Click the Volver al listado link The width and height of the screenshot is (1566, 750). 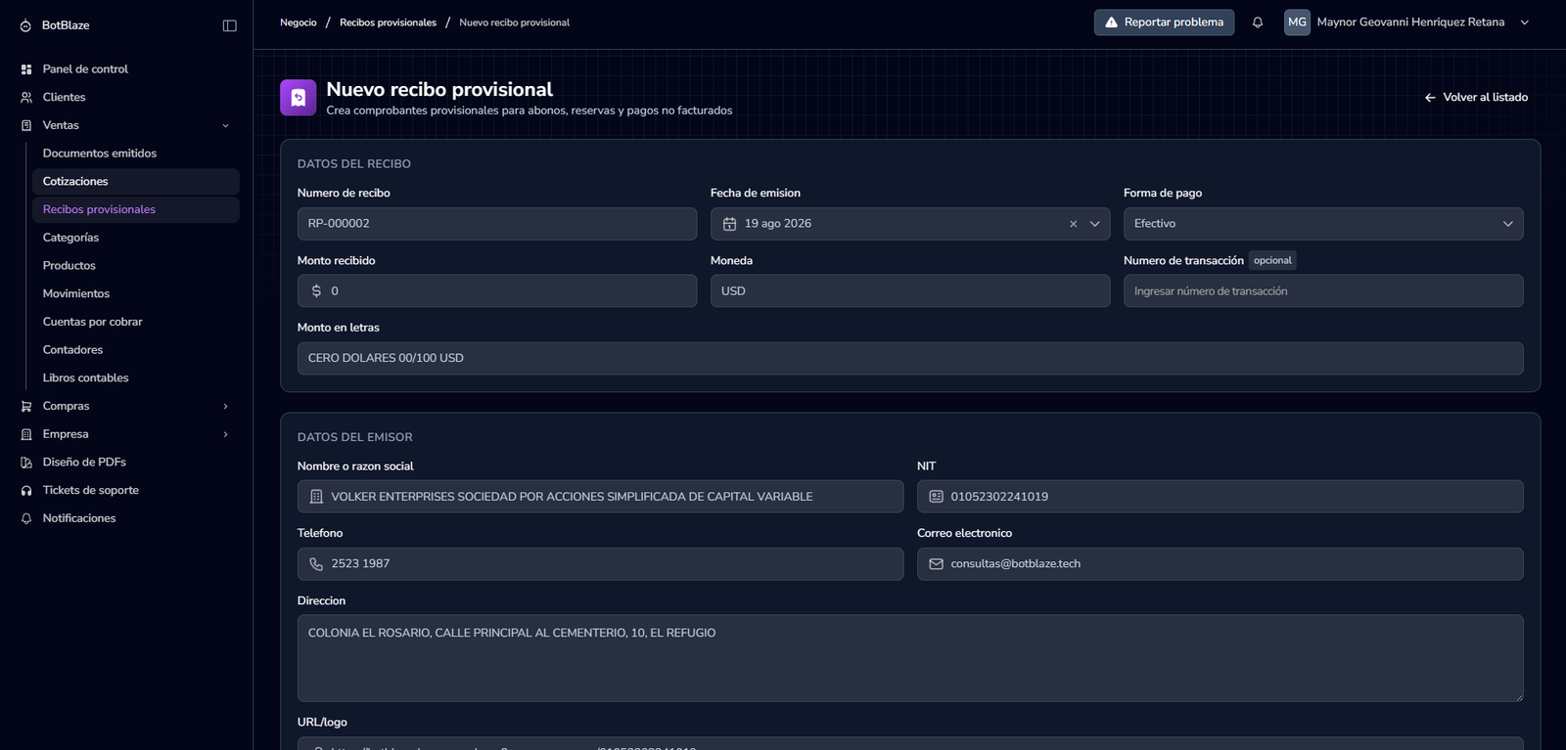point(1476,98)
